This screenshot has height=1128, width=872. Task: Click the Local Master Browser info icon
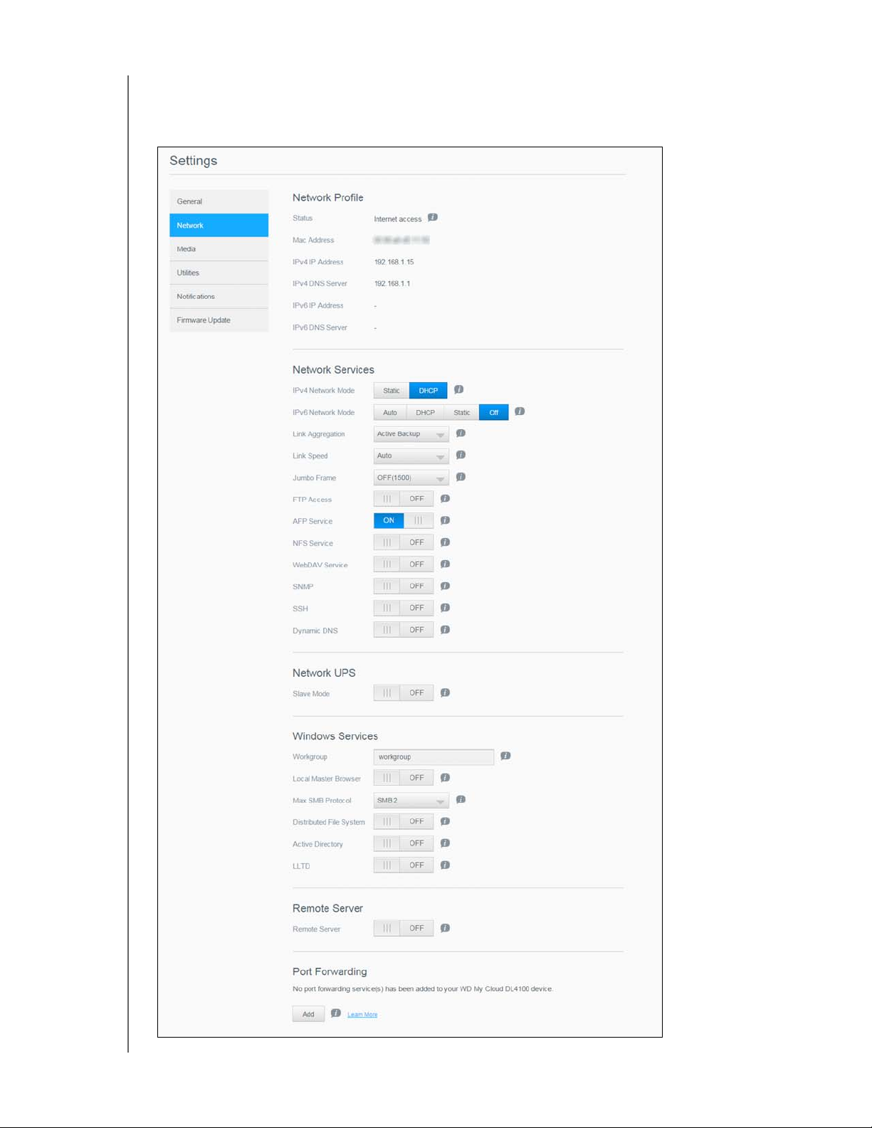(445, 778)
